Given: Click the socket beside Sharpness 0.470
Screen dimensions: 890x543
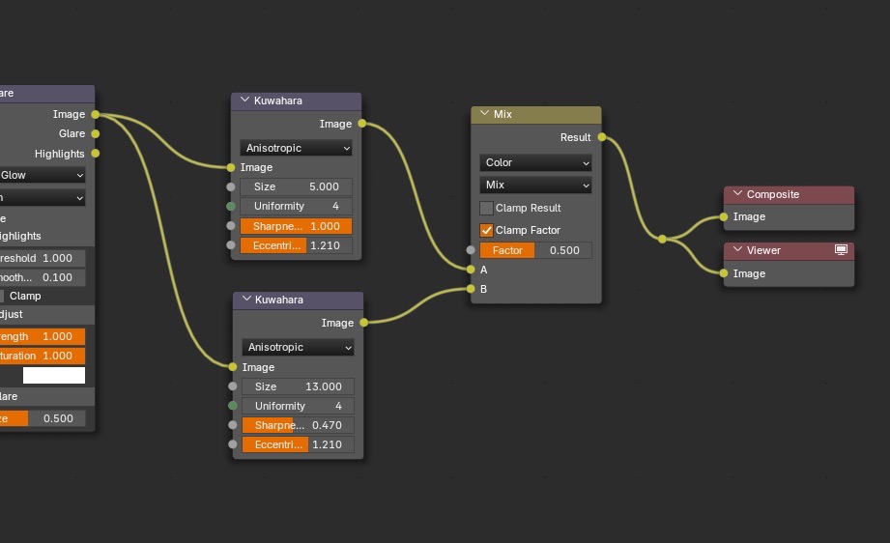Looking at the screenshot, I should [233, 425].
